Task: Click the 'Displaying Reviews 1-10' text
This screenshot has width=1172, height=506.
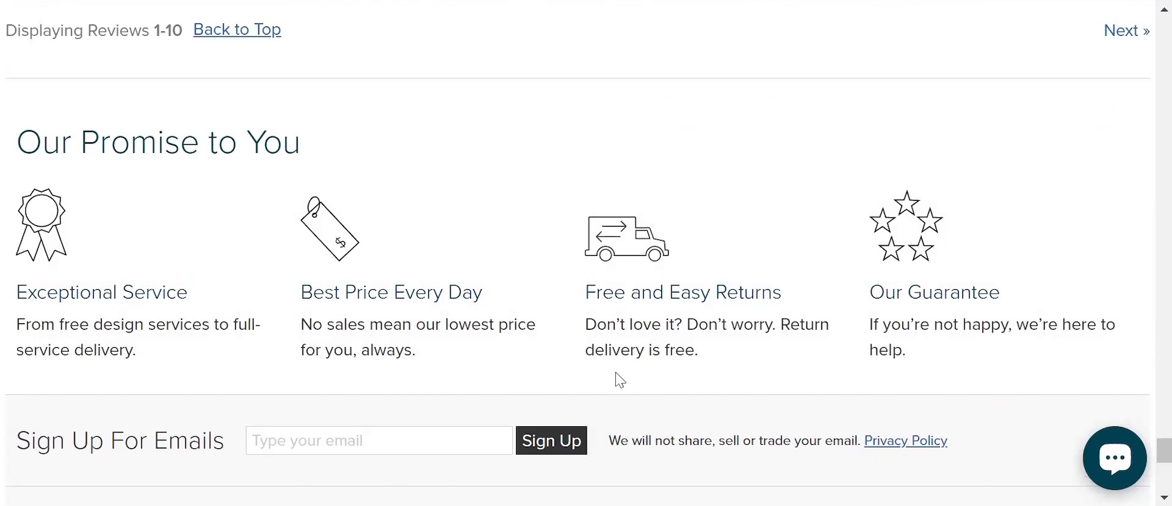Action: click(x=94, y=31)
